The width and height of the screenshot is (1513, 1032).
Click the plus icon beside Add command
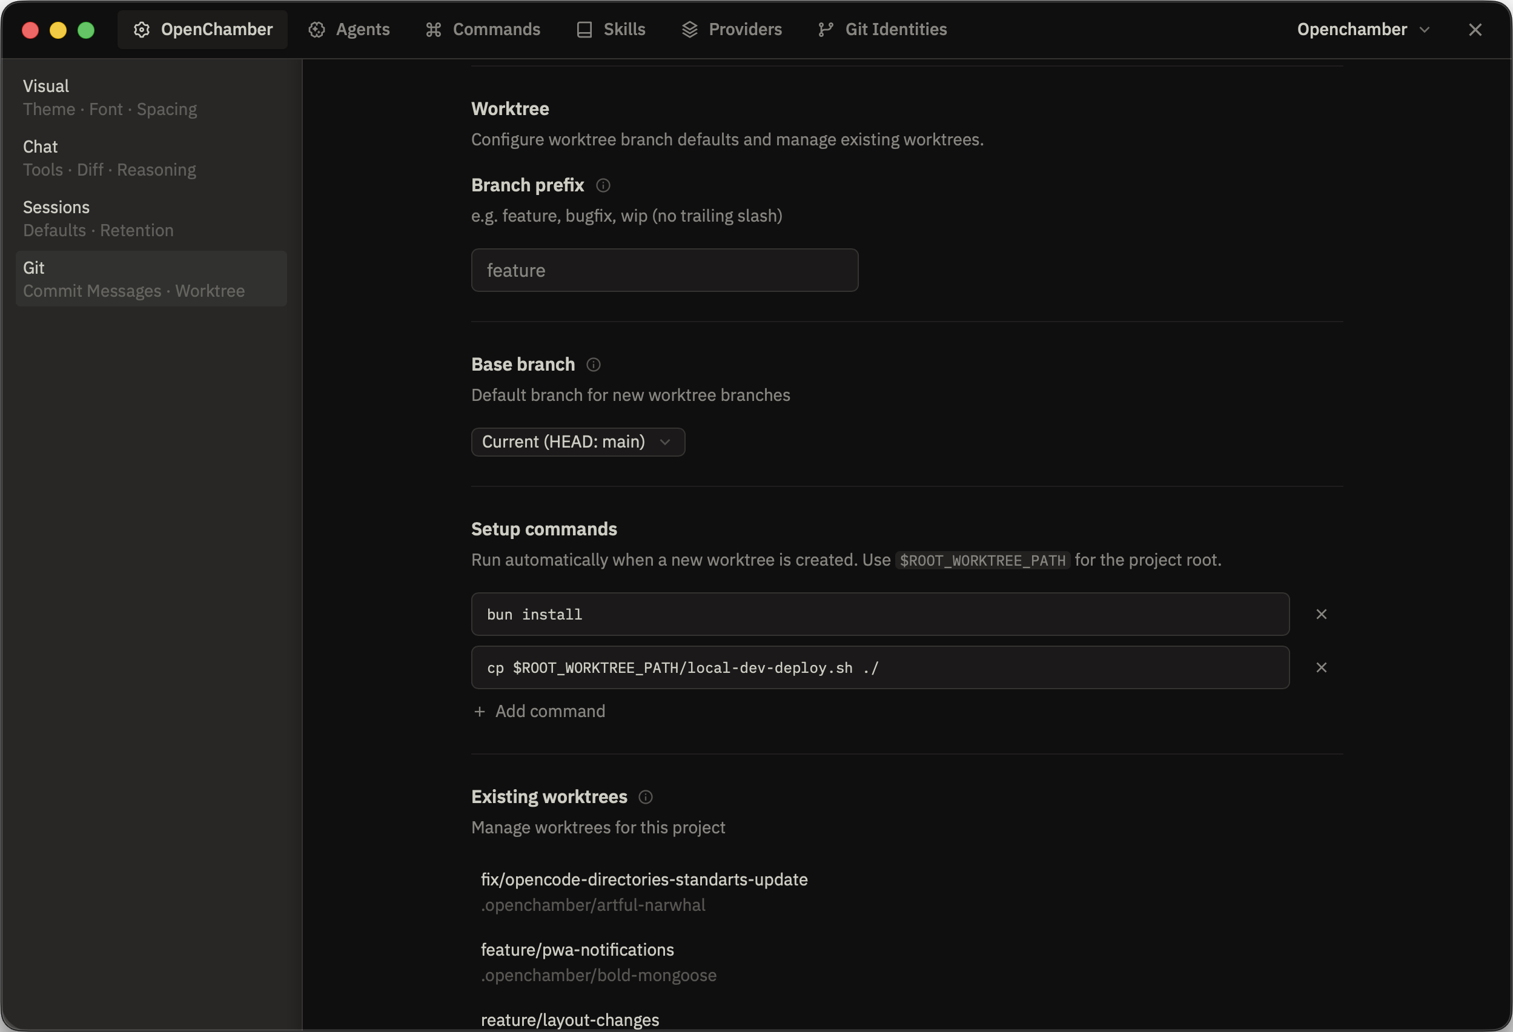point(480,712)
